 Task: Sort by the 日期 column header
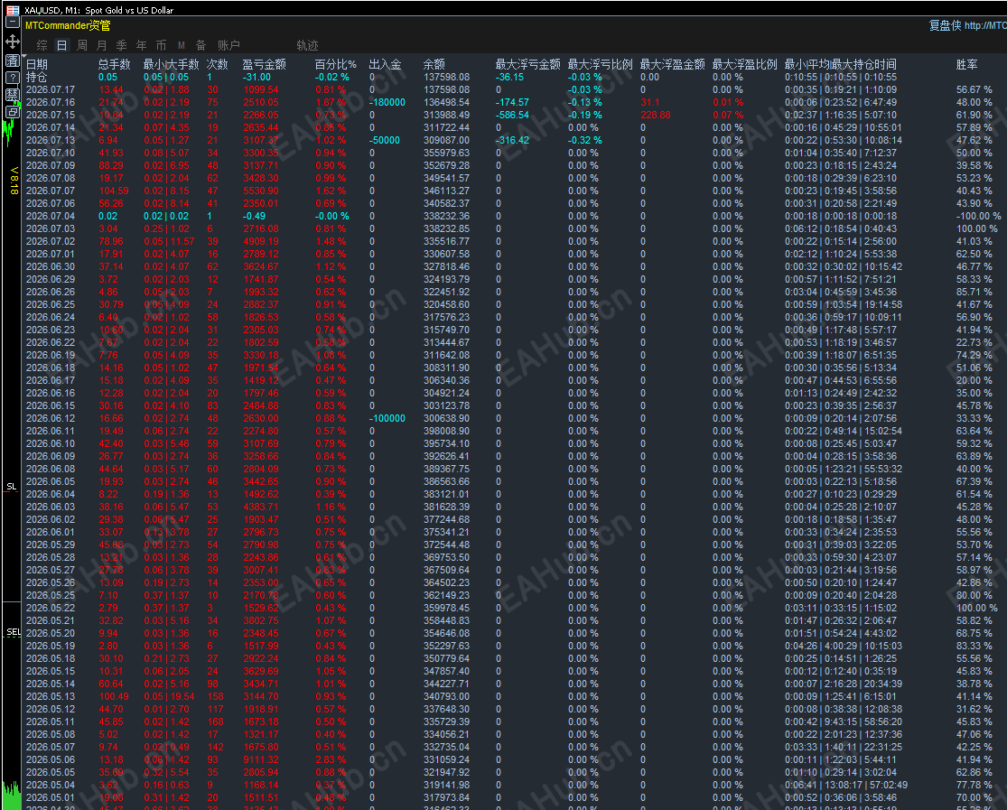[x=37, y=64]
